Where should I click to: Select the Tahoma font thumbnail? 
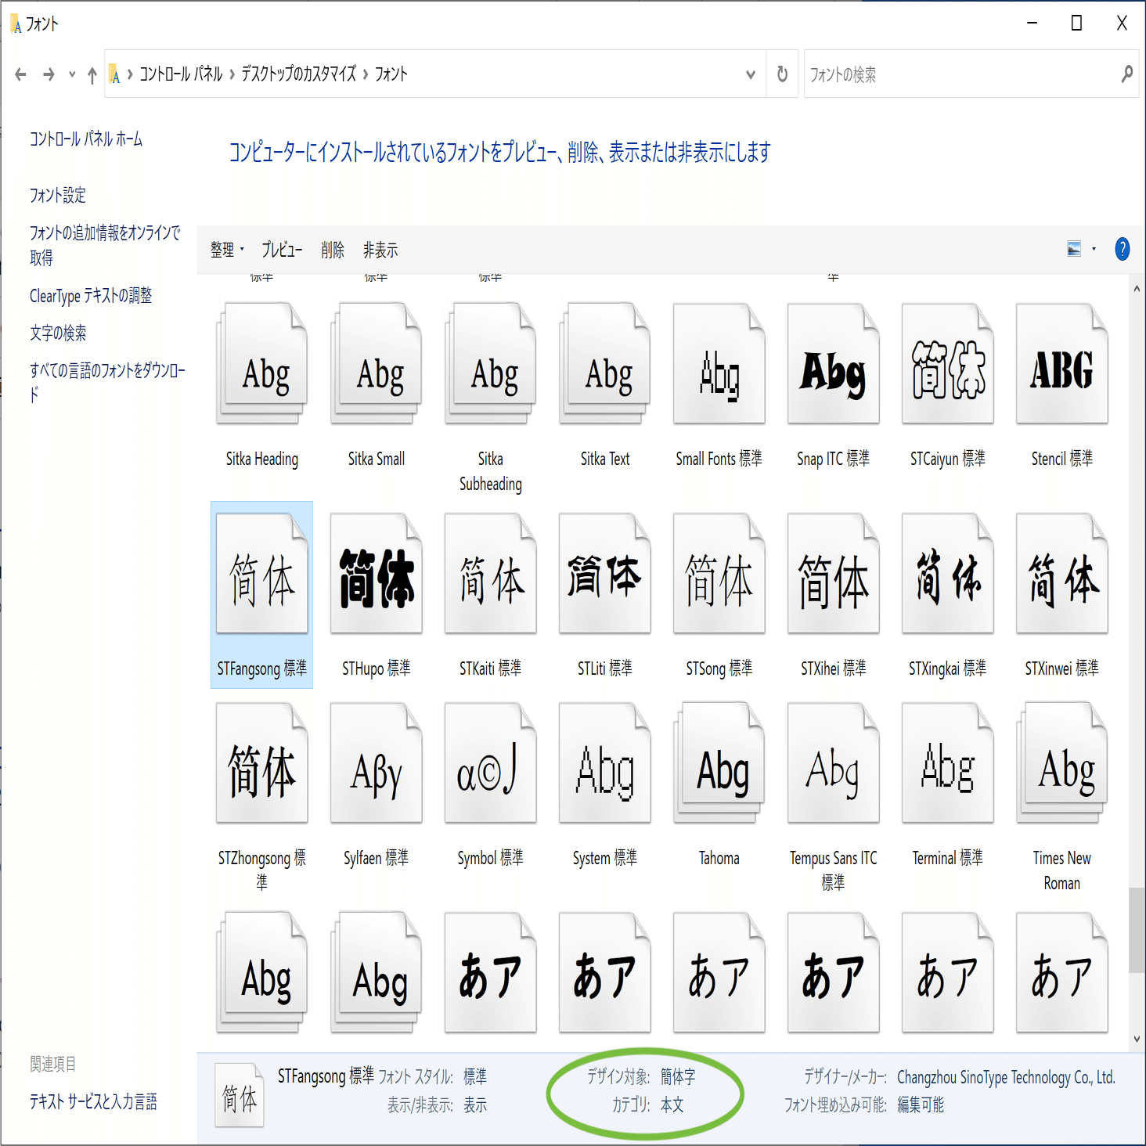[718, 762]
